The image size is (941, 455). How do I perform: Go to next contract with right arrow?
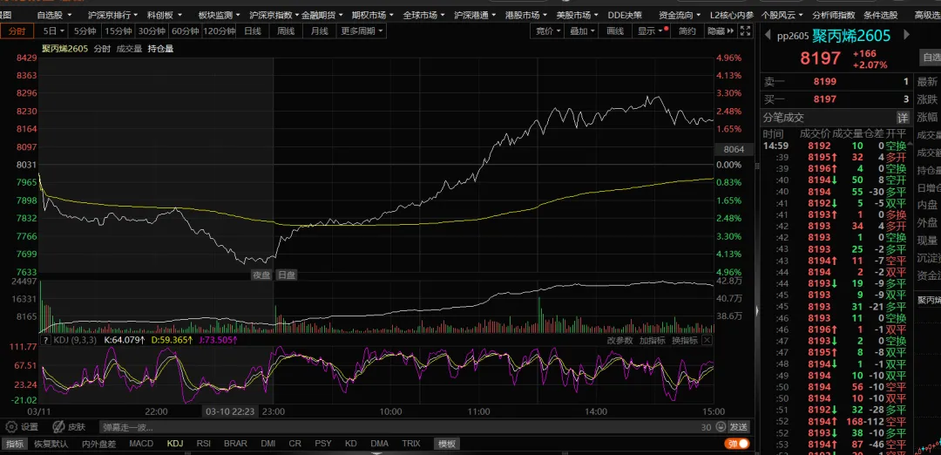[906, 36]
